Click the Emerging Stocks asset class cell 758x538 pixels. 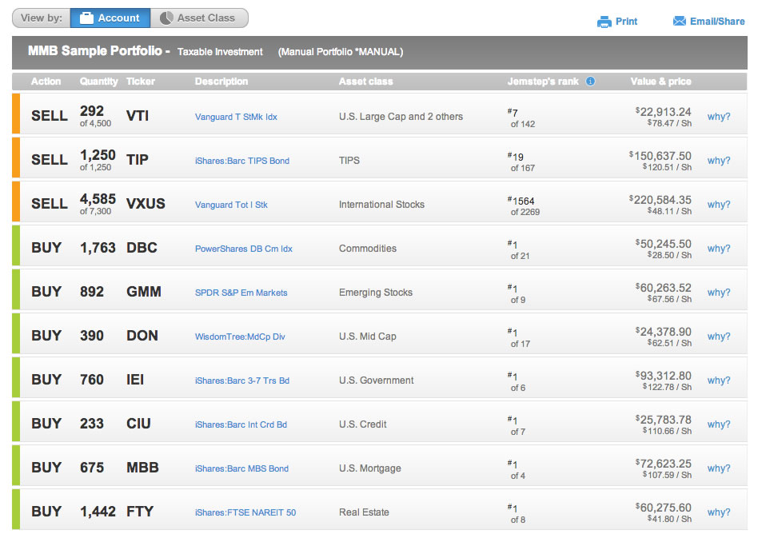[376, 293]
